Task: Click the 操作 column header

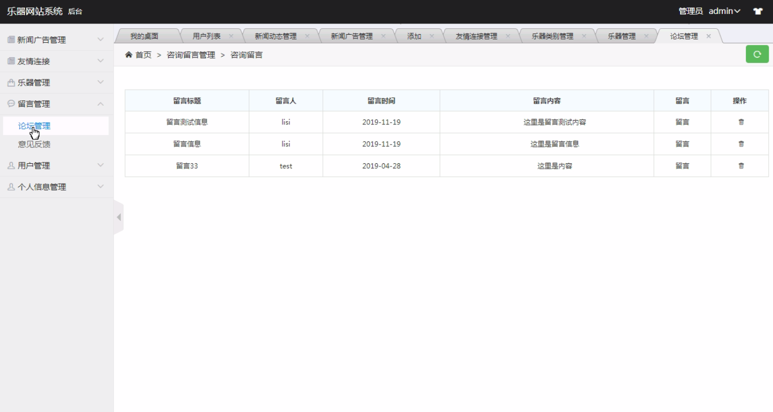Action: coord(740,100)
